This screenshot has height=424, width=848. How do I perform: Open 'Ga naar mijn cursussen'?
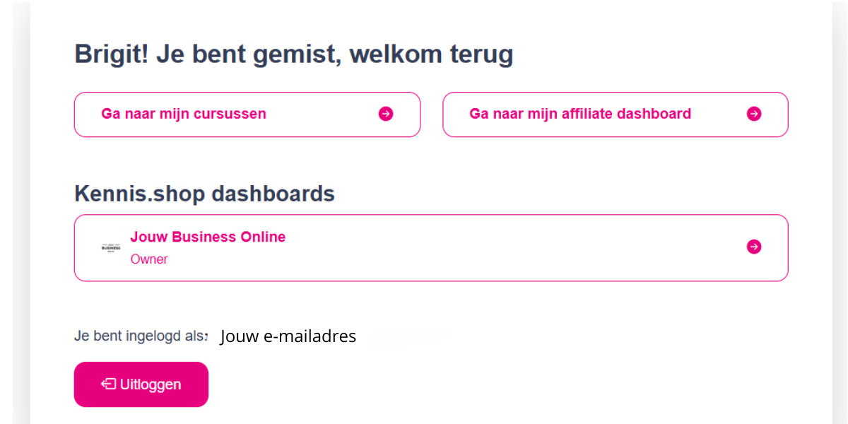pyautogui.click(x=247, y=114)
